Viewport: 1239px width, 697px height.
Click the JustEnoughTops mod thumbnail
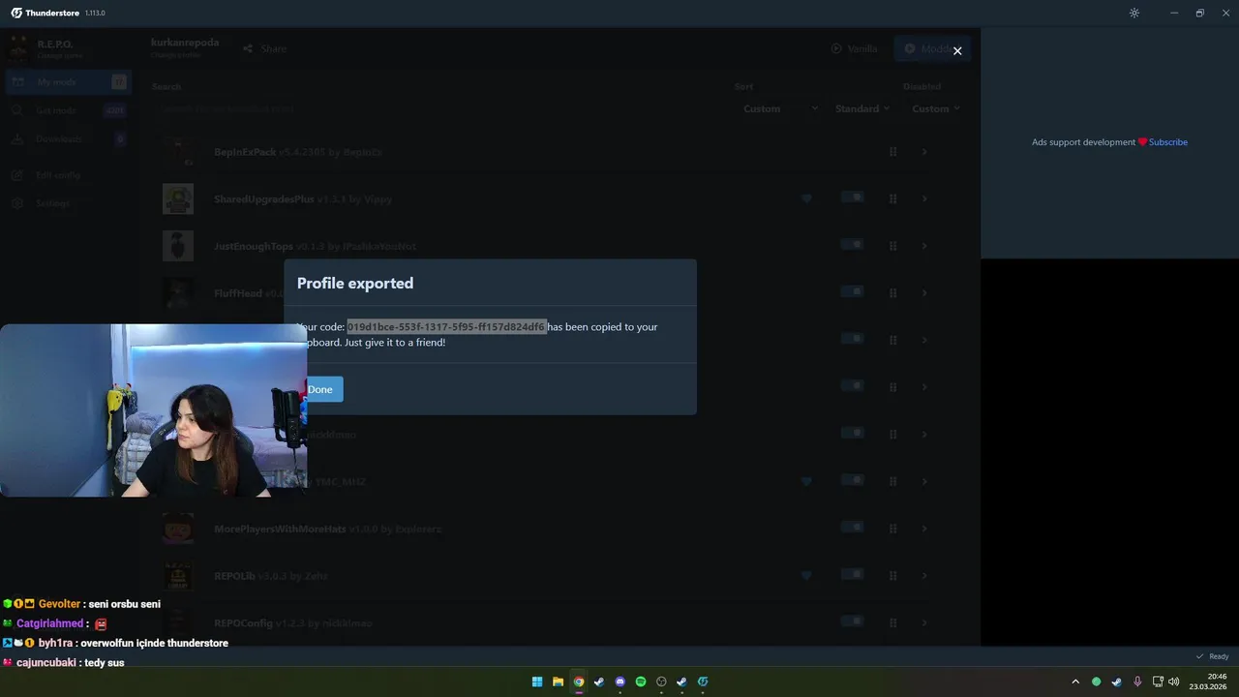(x=178, y=246)
